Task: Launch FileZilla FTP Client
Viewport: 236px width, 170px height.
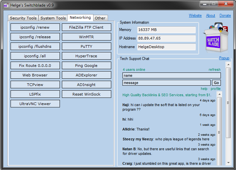Action: [86, 27]
